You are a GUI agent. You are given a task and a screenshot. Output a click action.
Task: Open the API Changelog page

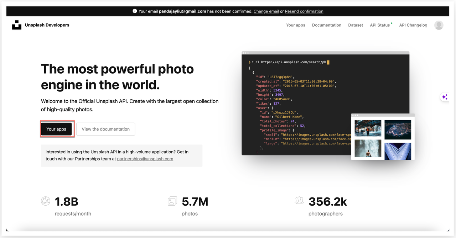pyautogui.click(x=413, y=25)
